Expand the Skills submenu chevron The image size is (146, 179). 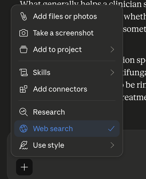(x=112, y=72)
